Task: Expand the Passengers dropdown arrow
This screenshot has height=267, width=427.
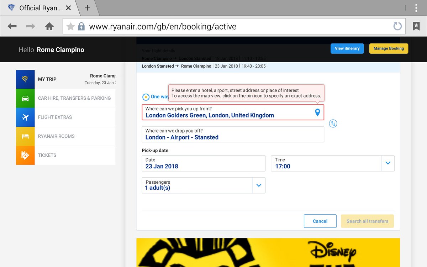Action: (259, 185)
